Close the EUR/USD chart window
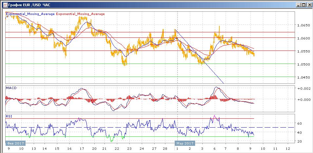Image resolution: width=313 pixels, height=153 pixels. click(x=309, y=5)
